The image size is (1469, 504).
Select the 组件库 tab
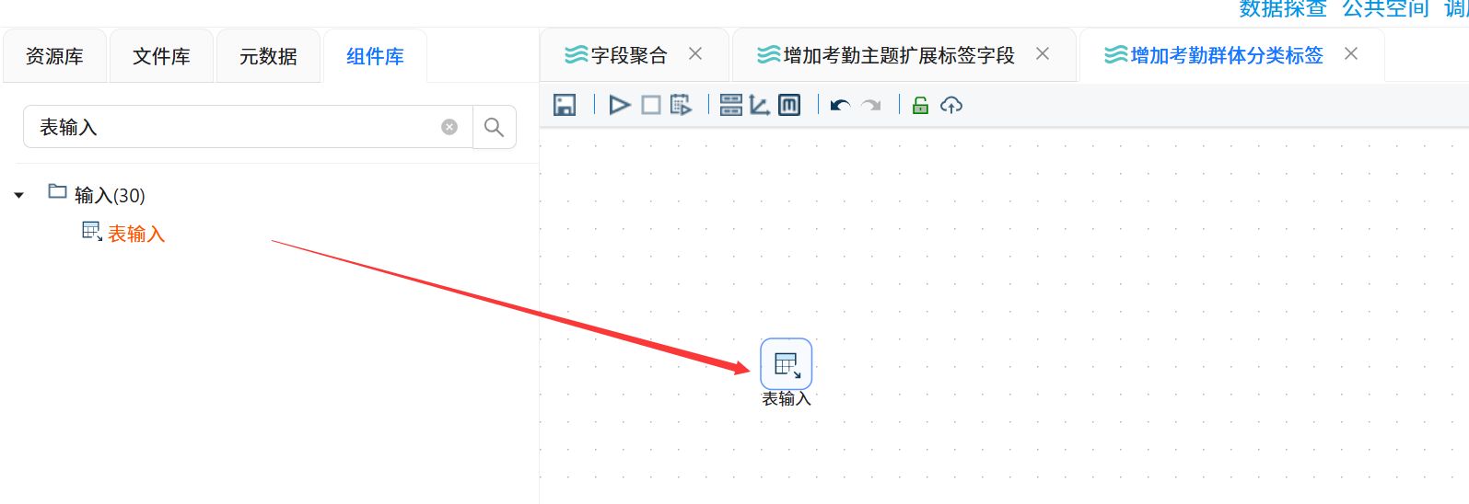[x=375, y=56]
